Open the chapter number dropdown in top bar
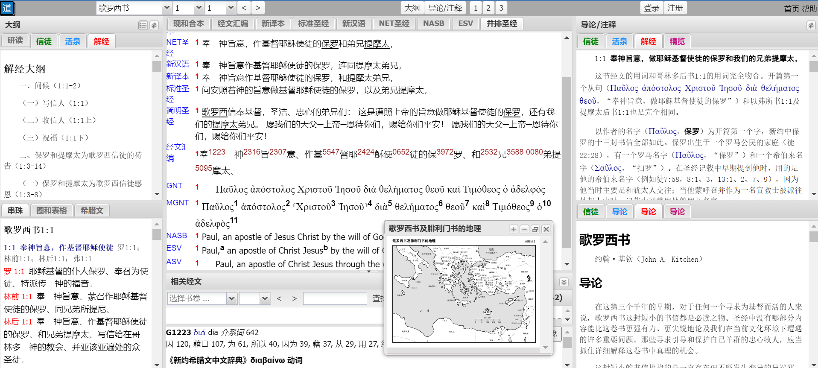 199,8
